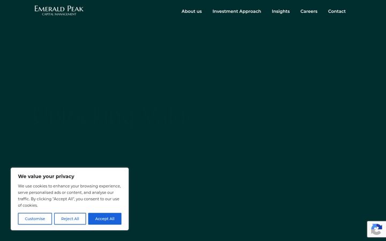386x241 pixels.
Task: Reject All cookies
Action: pos(70,219)
